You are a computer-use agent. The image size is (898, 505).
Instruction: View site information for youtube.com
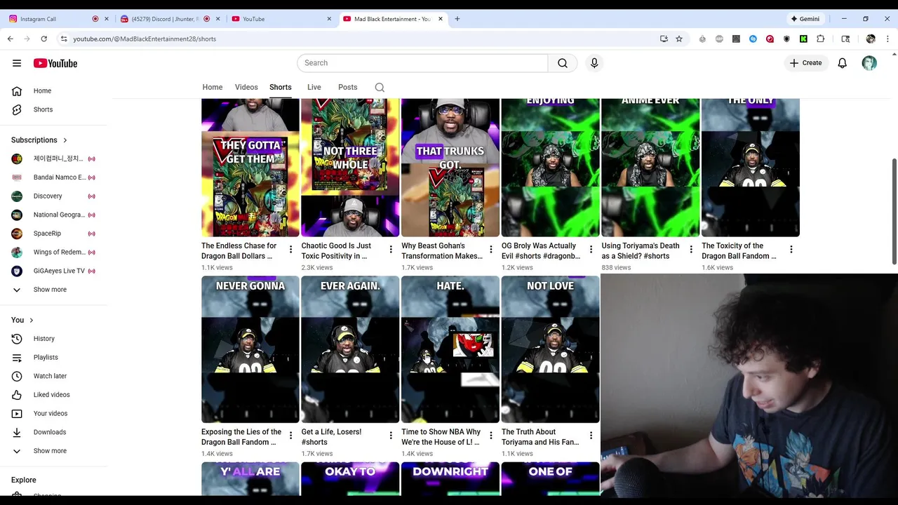64,39
